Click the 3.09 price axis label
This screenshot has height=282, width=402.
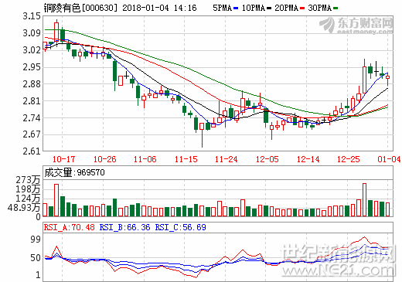(32, 33)
